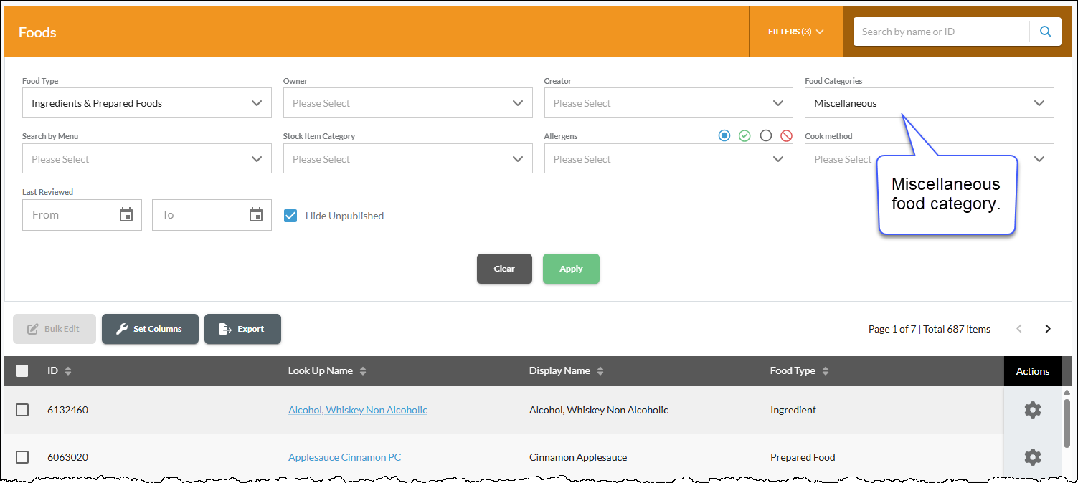This screenshot has width=1078, height=483.
Task: Select the red prohibited allergen radio option
Action: point(786,135)
